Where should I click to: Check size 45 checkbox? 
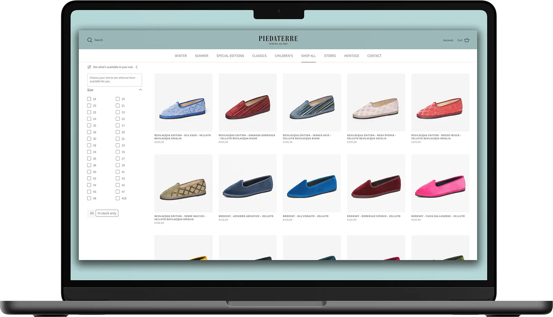click(x=118, y=185)
